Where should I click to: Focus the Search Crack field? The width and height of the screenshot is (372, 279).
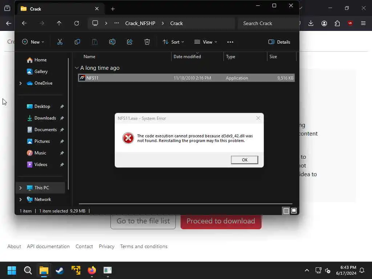point(267,23)
